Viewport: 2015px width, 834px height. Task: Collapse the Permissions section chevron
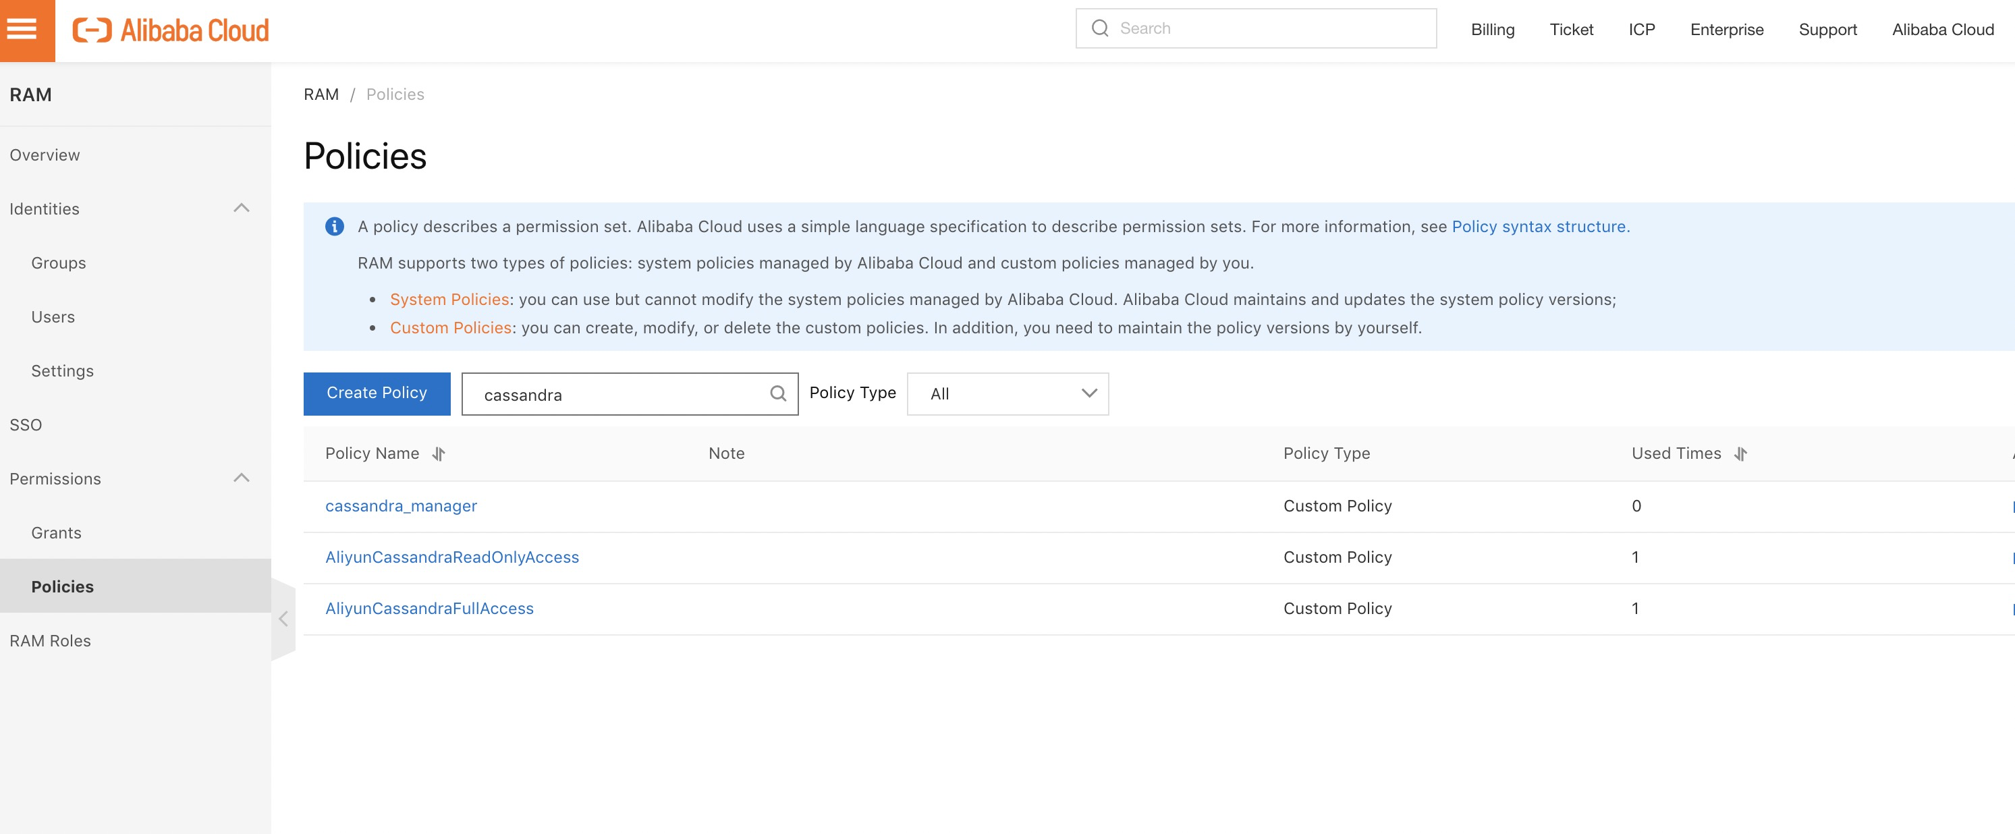tap(241, 478)
